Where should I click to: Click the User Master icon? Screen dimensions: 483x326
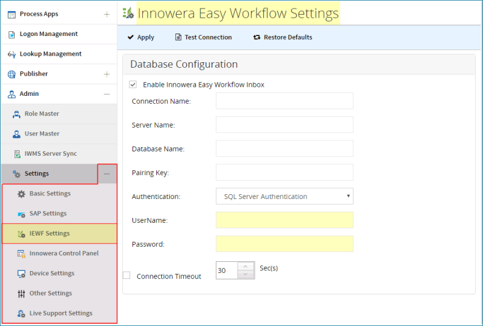16,134
